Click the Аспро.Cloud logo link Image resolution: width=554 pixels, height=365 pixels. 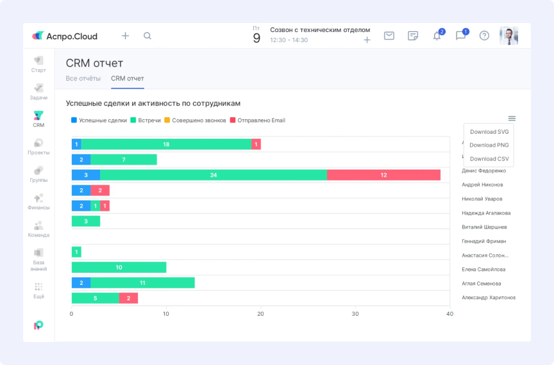[x=65, y=36]
